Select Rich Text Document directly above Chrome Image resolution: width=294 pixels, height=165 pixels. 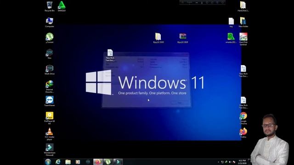click(x=243, y=103)
